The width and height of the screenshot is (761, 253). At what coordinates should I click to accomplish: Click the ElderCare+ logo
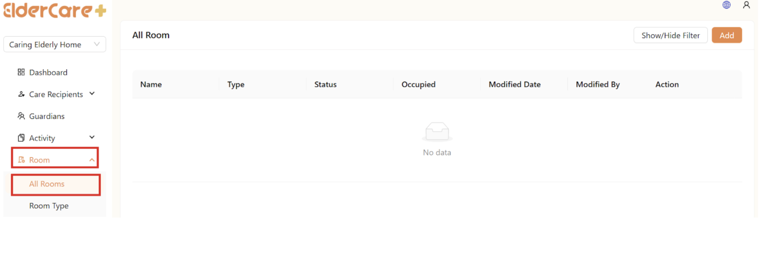click(x=55, y=10)
